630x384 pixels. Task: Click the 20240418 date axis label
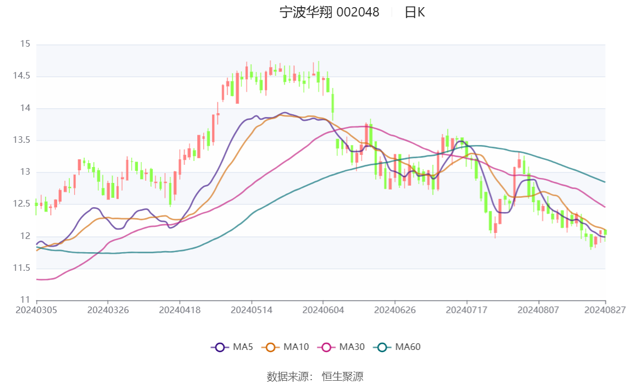tap(180, 310)
